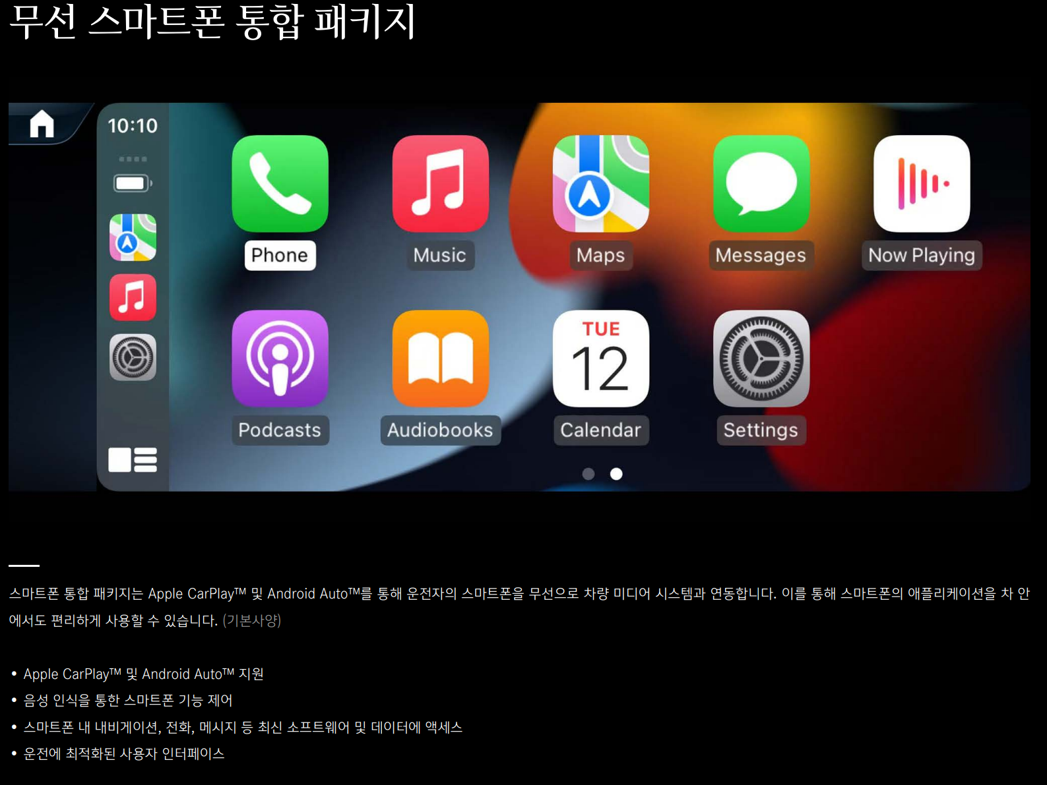Click the Phone label under the icon
This screenshot has height=785, width=1047.
[x=280, y=255]
